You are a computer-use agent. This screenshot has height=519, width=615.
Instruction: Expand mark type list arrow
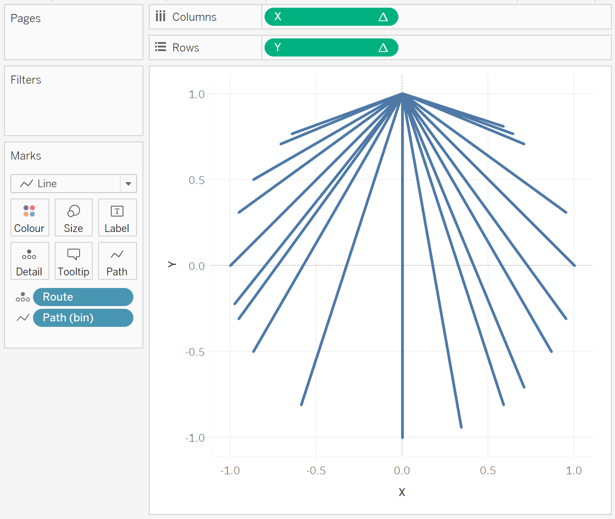[128, 184]
